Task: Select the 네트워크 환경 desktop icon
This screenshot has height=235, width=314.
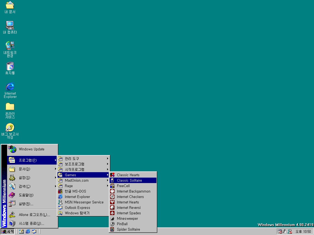Action: coord(10,49)
